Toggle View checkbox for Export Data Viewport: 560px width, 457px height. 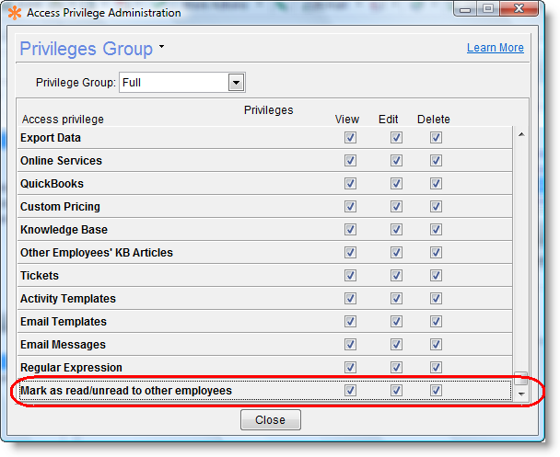pyautogui.click(x=350, y=138)
